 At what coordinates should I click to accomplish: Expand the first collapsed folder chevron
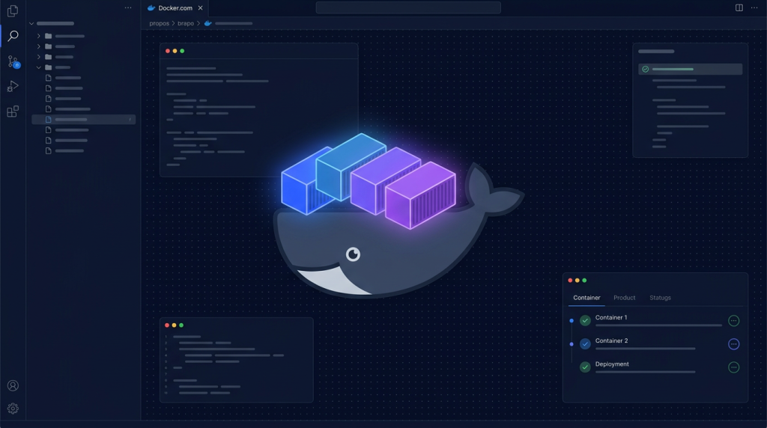tap(39, 36)
